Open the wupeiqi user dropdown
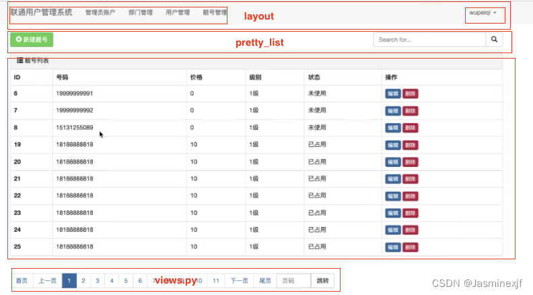This screenshot has height=295, width=533. [483, 13]
